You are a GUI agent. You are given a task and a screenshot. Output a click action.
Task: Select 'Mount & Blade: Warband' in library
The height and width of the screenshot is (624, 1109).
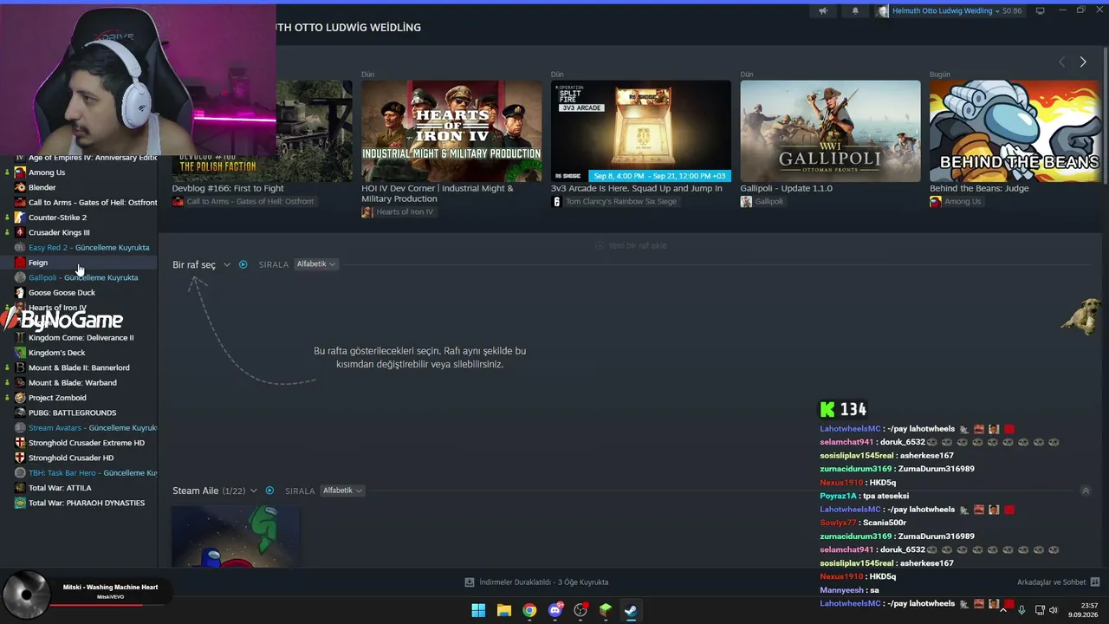[x=72, y=383]
